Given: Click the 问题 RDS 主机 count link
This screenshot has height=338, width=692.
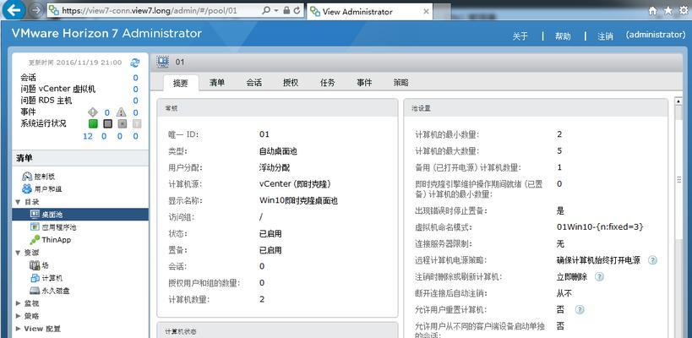Looking at the screenshot, I should 135,101.
